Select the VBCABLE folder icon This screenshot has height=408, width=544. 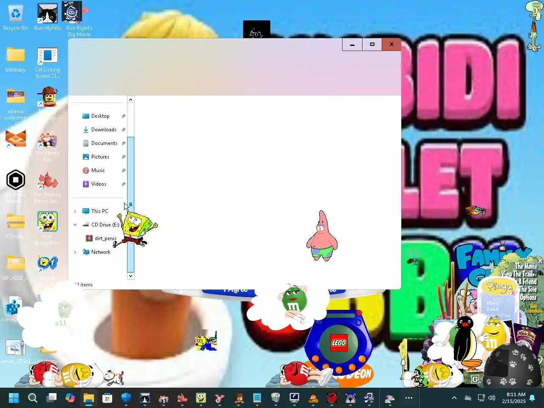click(16, 268)
